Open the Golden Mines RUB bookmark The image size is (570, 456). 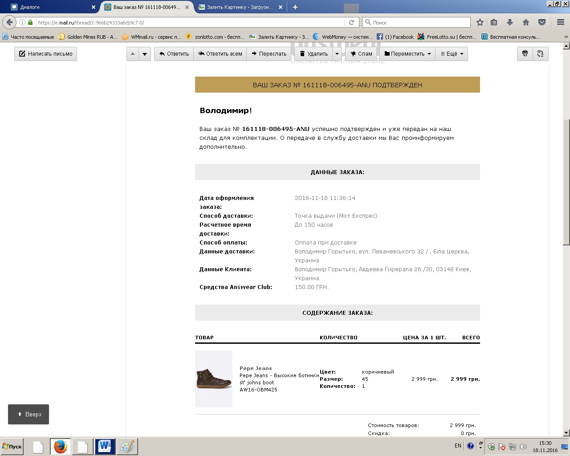pyautogui.click(x=88, y=37)
